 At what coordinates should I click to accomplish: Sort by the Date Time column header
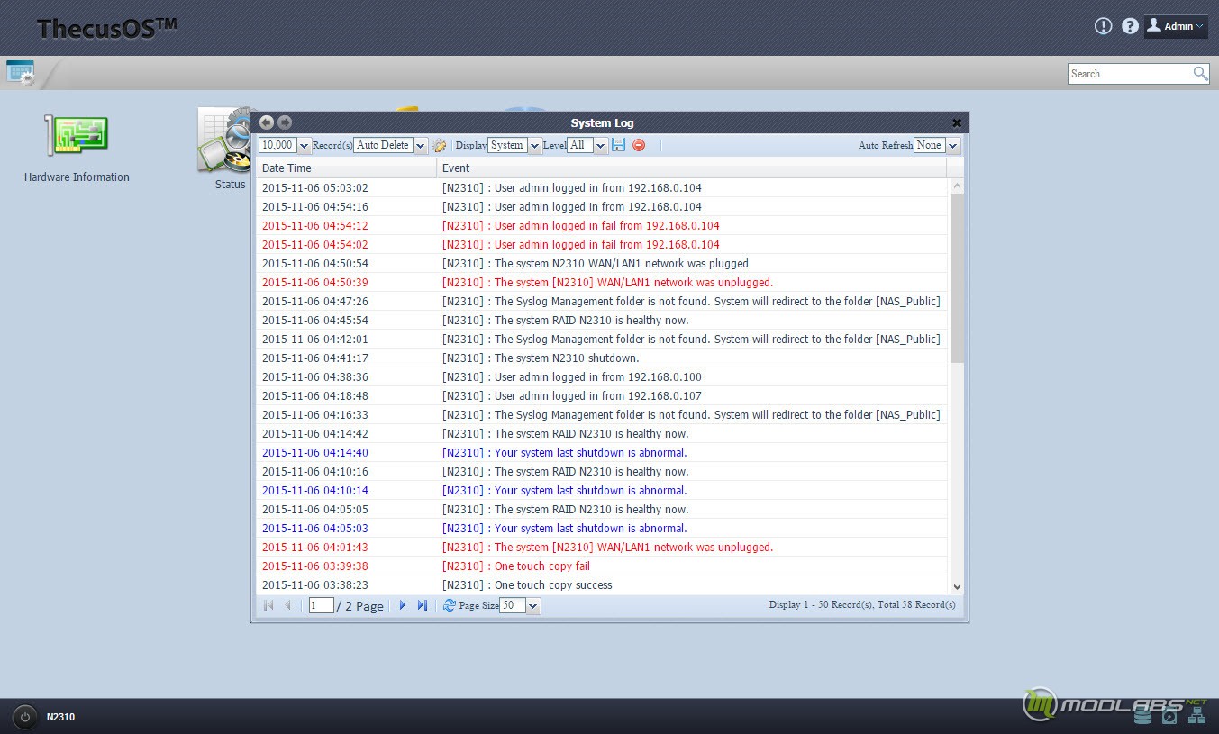(x=346, y=168)
